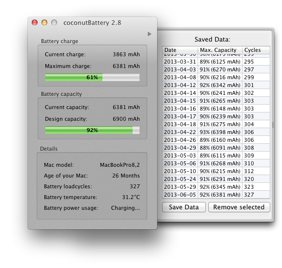Select the 2013-04-16 saved data row
This screenshot has height=268, width=282.
216,109
